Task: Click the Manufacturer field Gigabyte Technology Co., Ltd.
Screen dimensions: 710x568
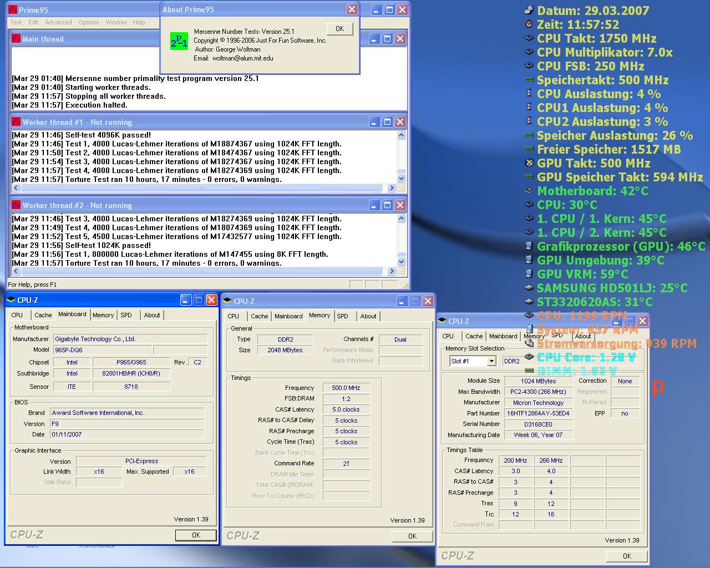Action: pos(130,339)
